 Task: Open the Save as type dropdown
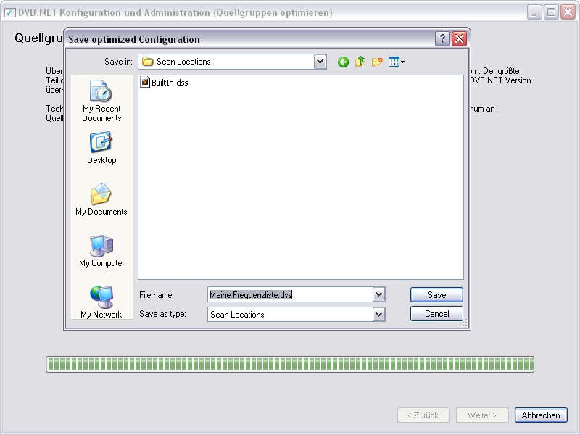[378, 315]
